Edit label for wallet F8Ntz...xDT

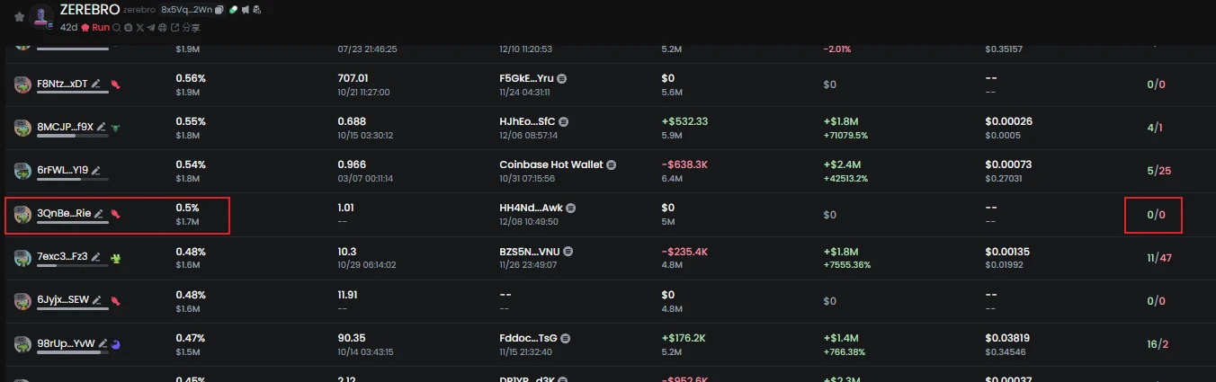click(95, 84)
